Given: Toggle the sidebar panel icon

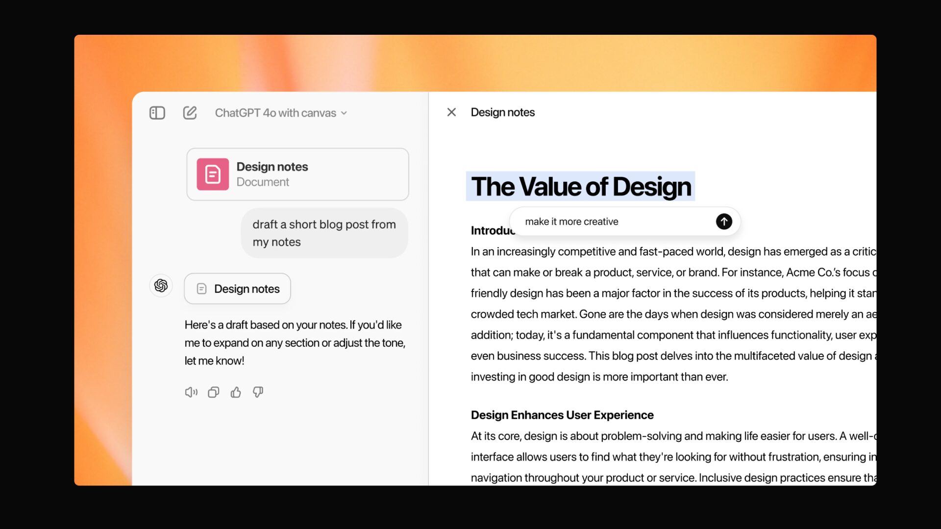Looking at the screenshot, I should (x=157, y=113).
